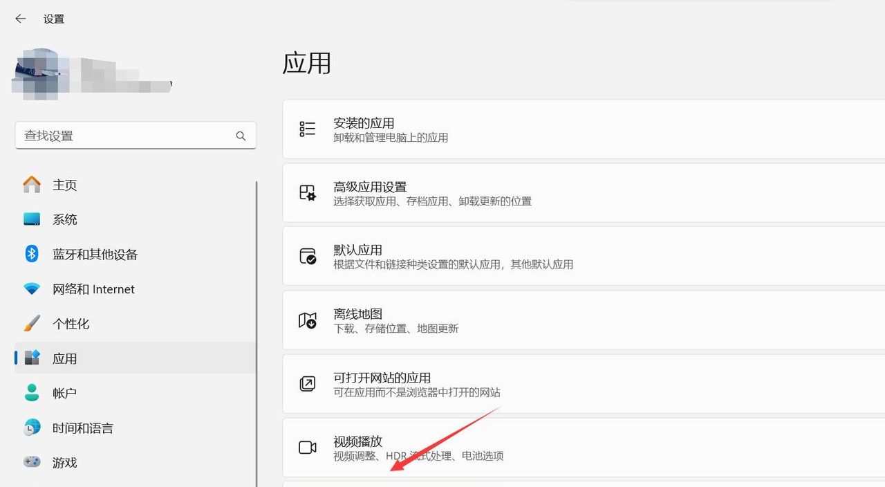The image size is (885, 487).
Task: Open 可打开网站的应用
Action: click(x=484, y=384)
